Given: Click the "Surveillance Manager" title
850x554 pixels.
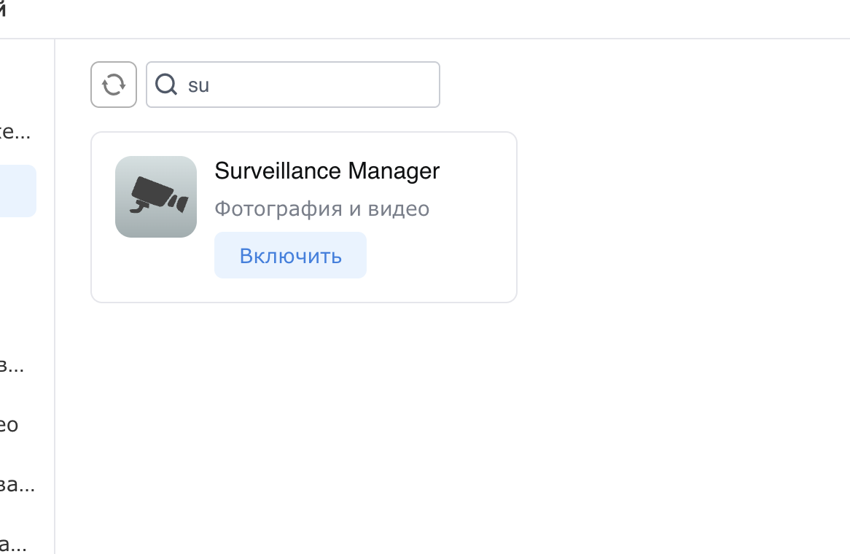Looking at the screenshot, I should point(327,171).
